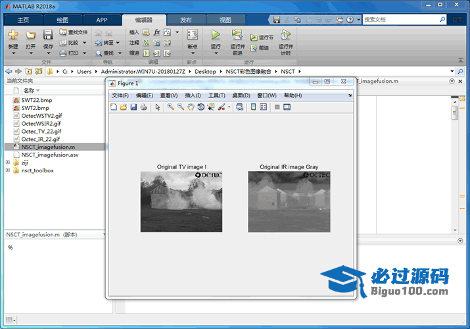Click the 运行节 Run Section button
The width and height of the screenshot is (470, 329).
(262, 38)
